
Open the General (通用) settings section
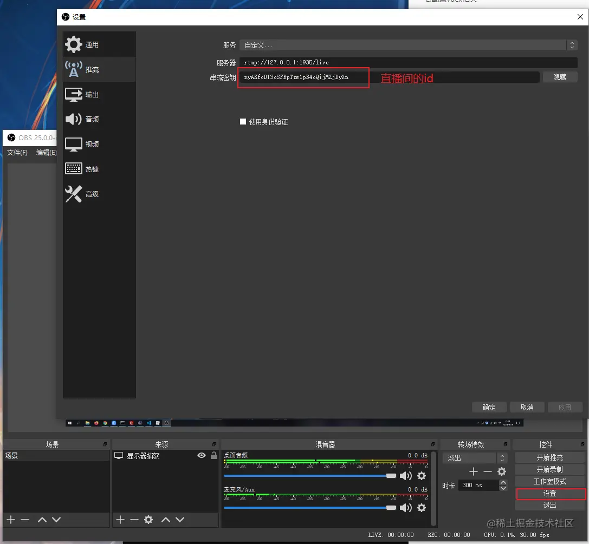[x=99, y=44]
